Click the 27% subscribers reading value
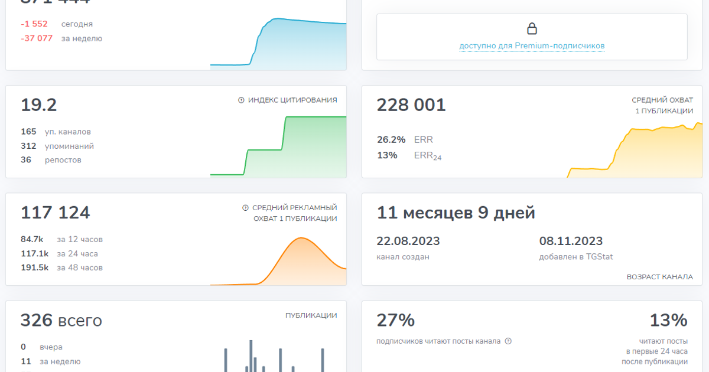This screenshot has height=372, width=709. (x=396, y=321)
